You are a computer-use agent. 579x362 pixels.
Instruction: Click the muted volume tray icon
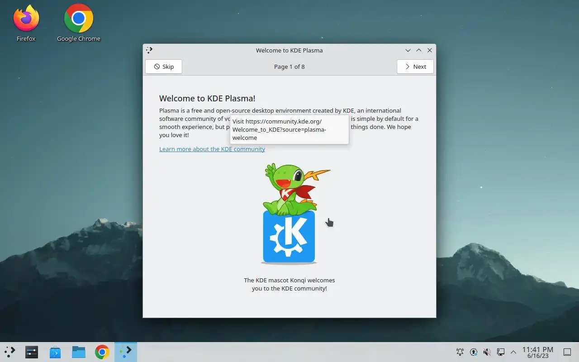(x=487, y=352)
